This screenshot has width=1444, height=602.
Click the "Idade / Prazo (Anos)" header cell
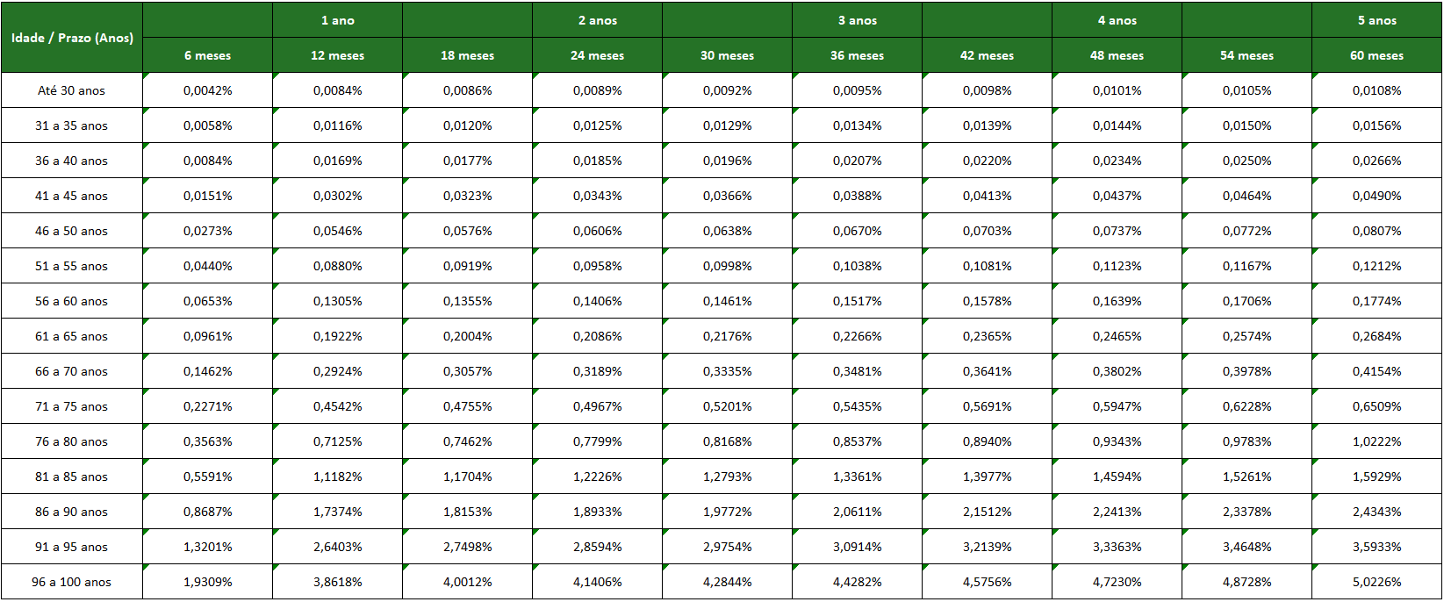(72, 38)
